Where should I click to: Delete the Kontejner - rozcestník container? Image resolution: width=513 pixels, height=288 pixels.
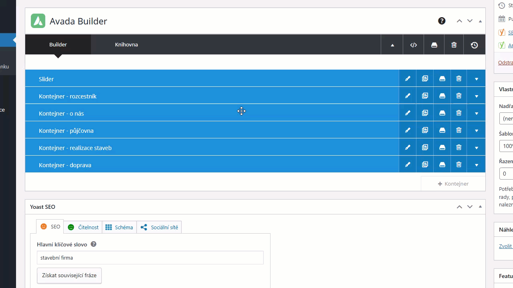pos(459,96)
